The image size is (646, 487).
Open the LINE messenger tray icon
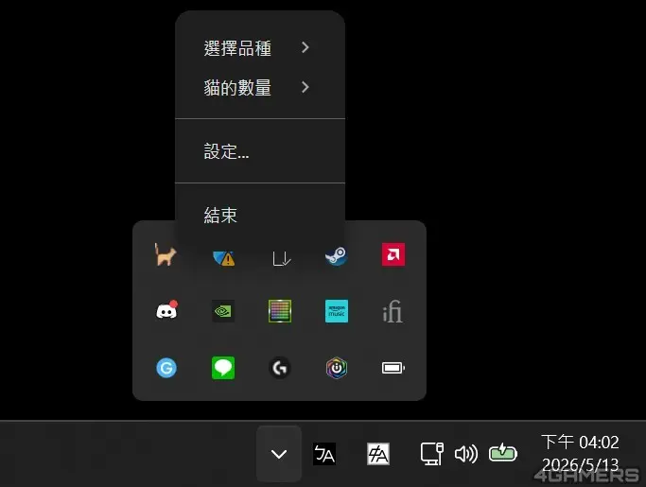223,368
